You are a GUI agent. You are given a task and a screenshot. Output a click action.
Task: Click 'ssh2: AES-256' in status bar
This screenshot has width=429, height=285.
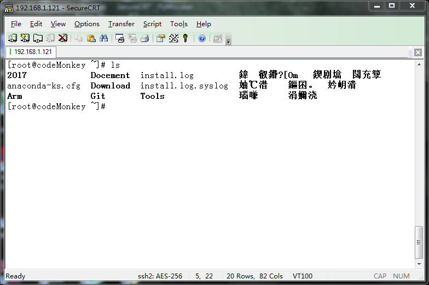(160, 276)
